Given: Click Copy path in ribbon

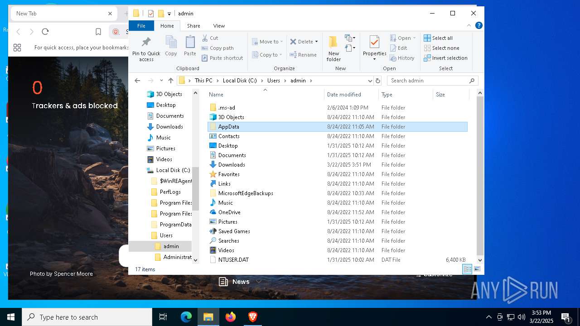Looking at the screenshot, I should coord(217,48).
